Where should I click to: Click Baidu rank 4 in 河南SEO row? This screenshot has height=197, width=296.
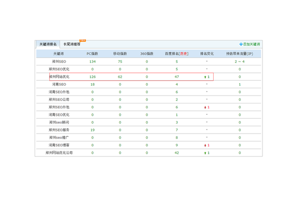(x=177, y=84)
